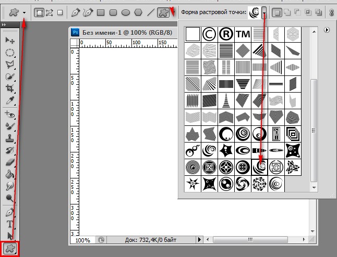Select the Elliptical Marquee tool

pyautogui.click(x=10, y=53)
